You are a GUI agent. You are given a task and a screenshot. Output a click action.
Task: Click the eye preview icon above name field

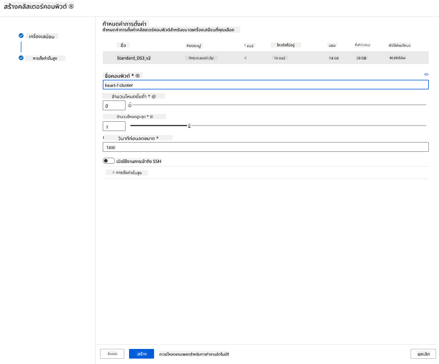pyautogui.click(x=426, y=74)
